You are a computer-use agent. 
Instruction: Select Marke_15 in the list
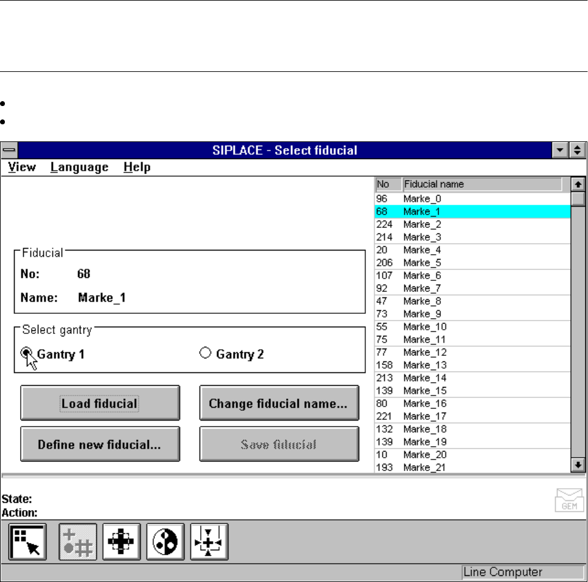pyautogui.click(x=473, y=391)
